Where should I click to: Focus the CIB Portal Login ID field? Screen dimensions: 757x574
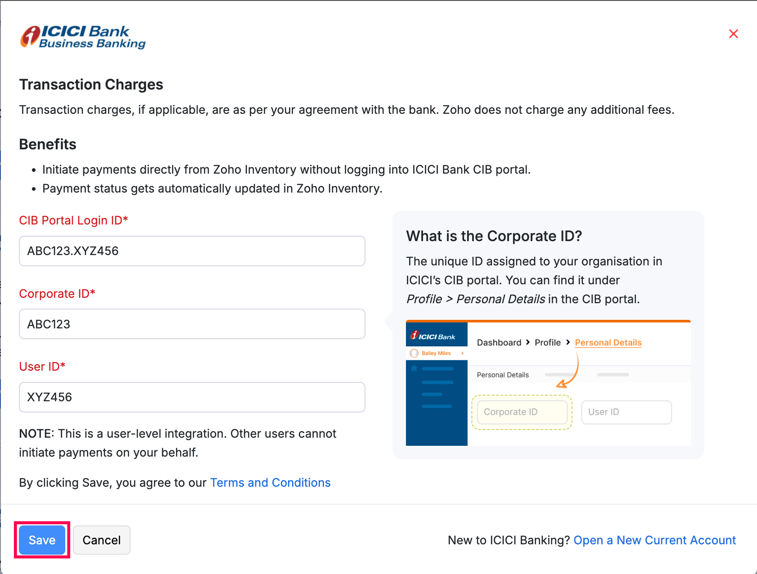(x=192, y=251)
